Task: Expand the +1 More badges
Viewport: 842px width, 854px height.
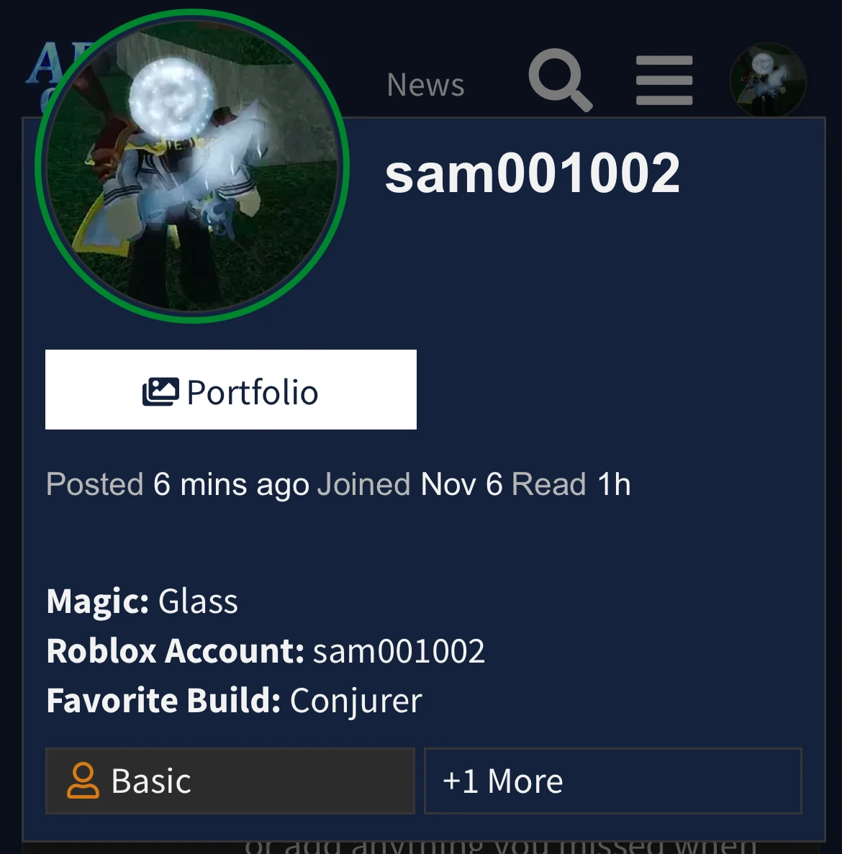Action: tap(612, 781)
